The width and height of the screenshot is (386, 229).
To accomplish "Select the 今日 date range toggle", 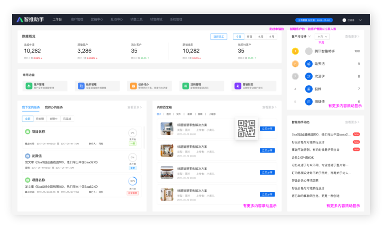I will (x=238, y=37).
